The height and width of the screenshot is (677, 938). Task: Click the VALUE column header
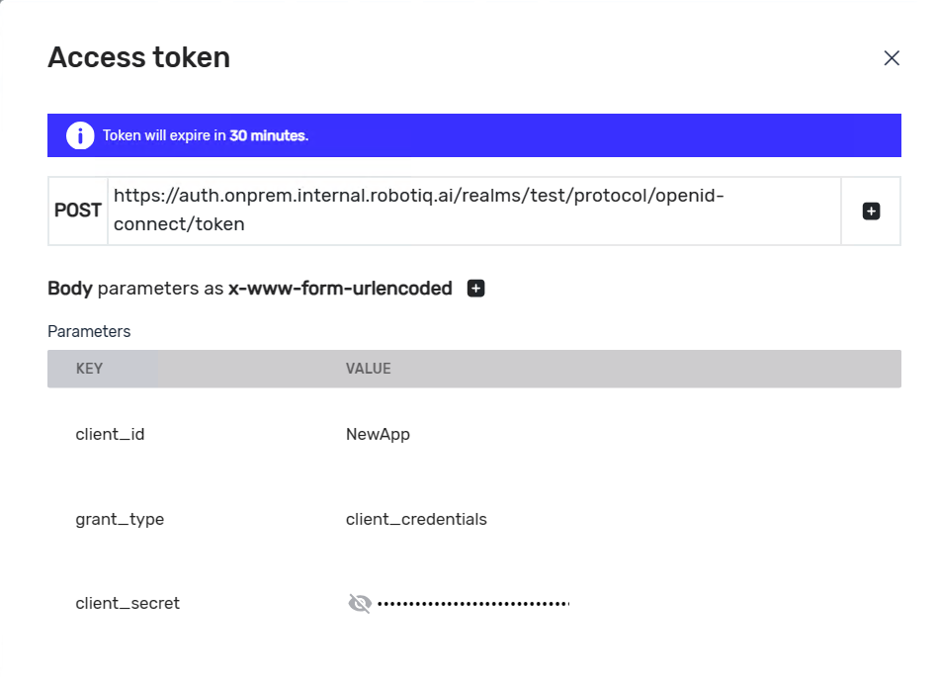(369, 369)
